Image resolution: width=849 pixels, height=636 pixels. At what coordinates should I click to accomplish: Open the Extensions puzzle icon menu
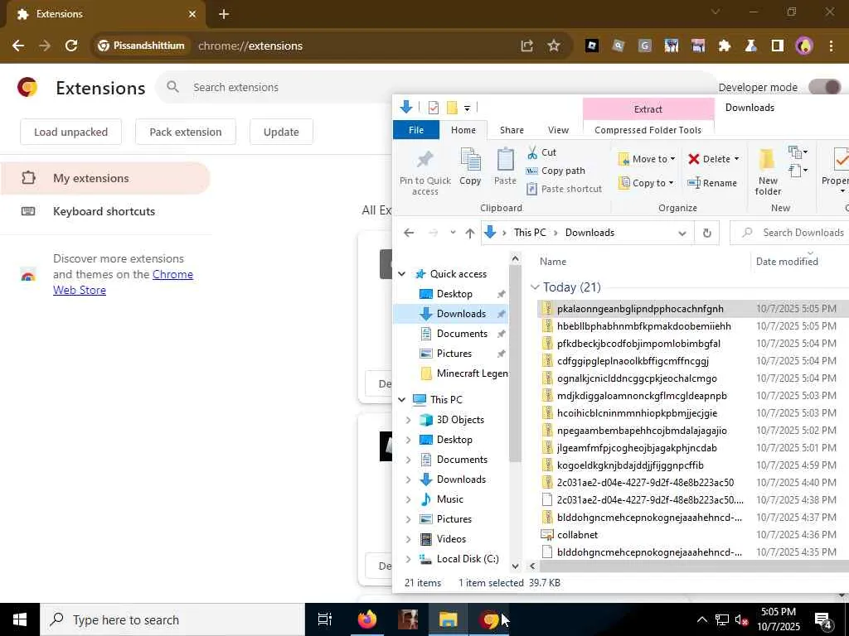click(724, 46)
